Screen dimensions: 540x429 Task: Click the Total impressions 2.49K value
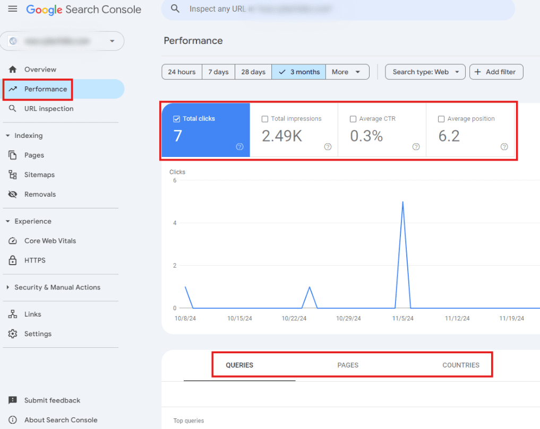coord(282,136)
